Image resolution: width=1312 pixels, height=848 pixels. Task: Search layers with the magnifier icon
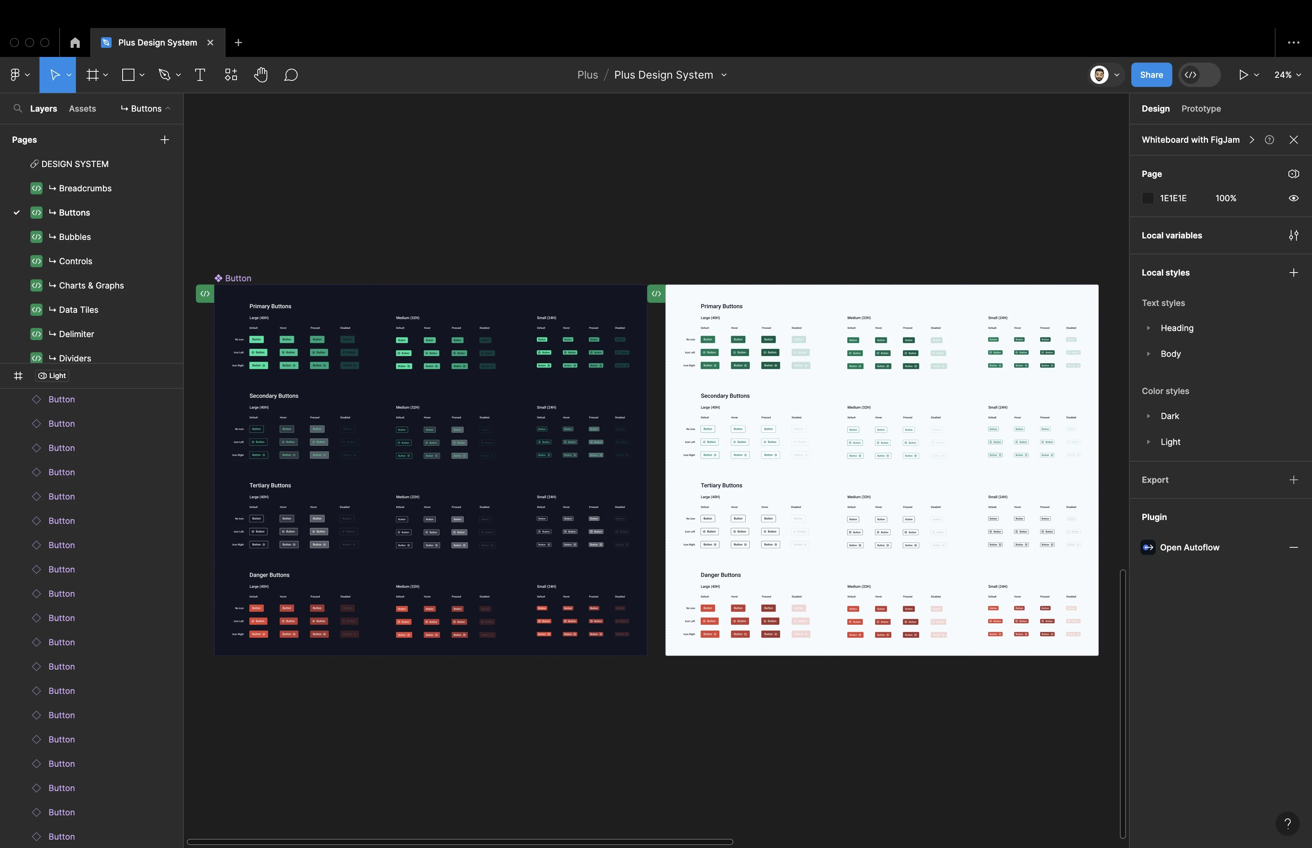pyautogui.click(x=17, y=109)
